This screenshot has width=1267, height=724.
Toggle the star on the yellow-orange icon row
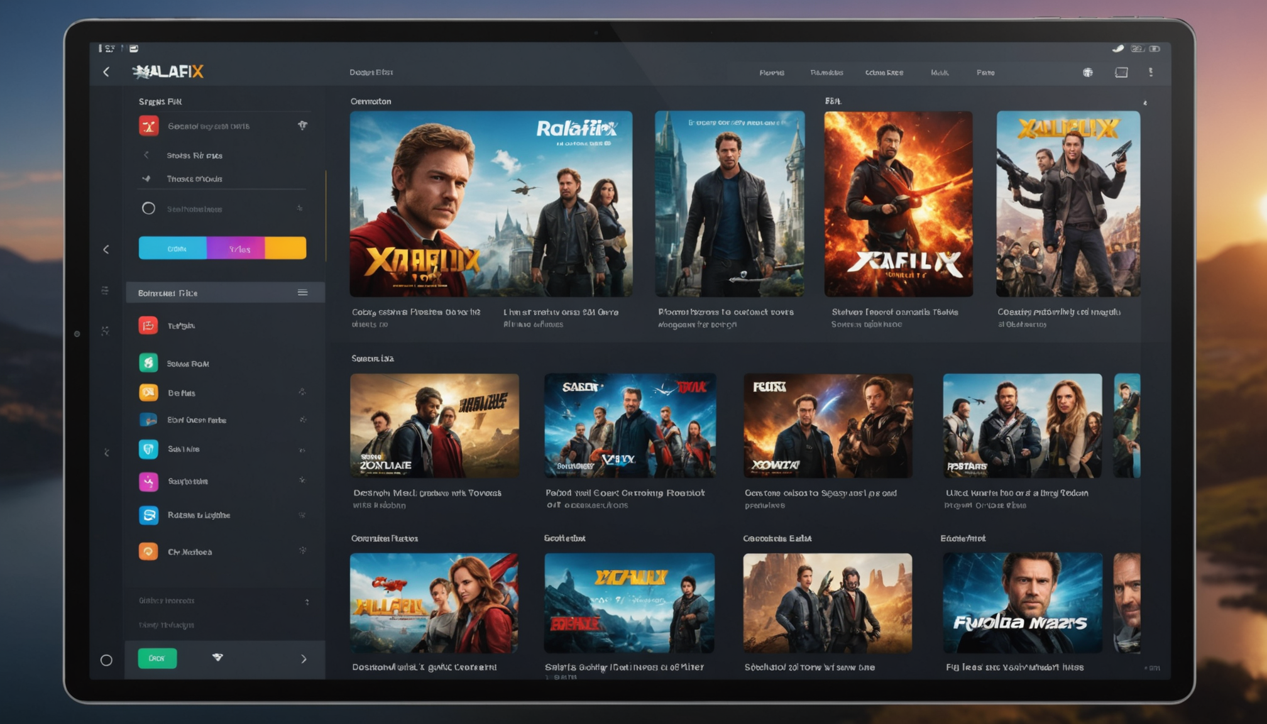(302, 392)
